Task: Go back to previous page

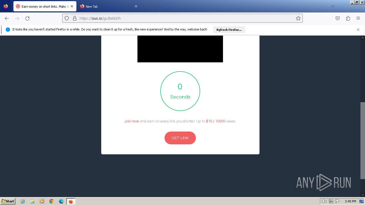Action: tap(7, 18)
